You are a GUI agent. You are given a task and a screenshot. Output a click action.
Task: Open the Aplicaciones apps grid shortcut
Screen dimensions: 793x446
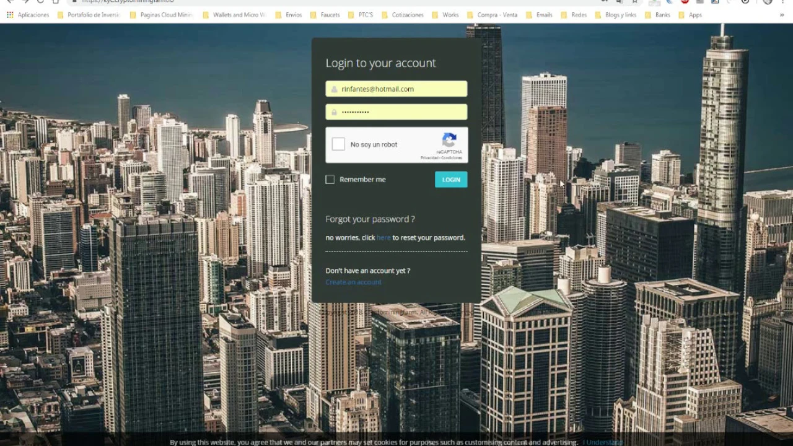click(x=28, y=15)
